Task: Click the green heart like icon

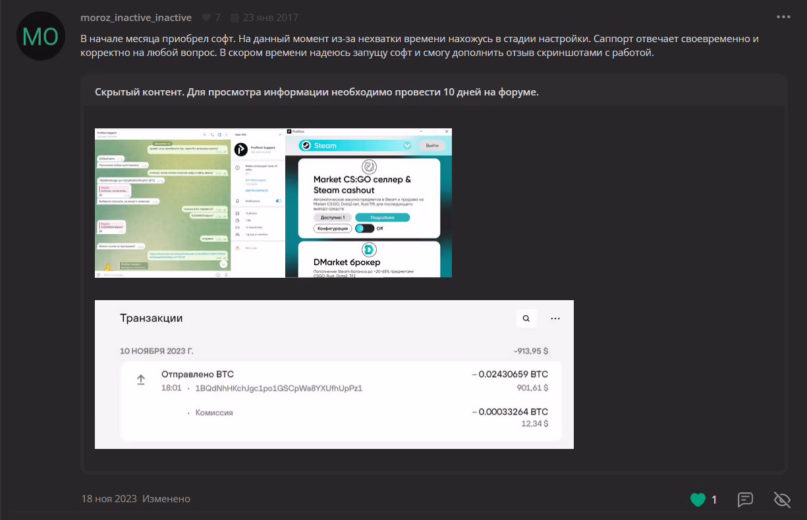Action: tap(698, 500)
